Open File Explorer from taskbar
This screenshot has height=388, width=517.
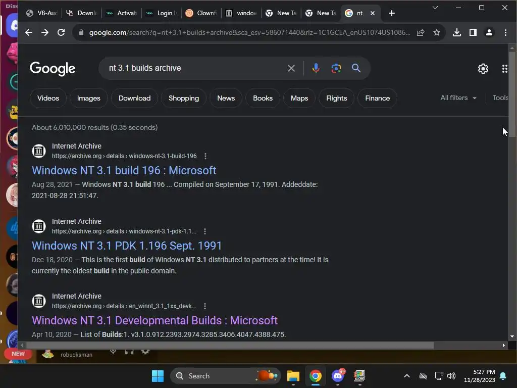pos(293,376)
